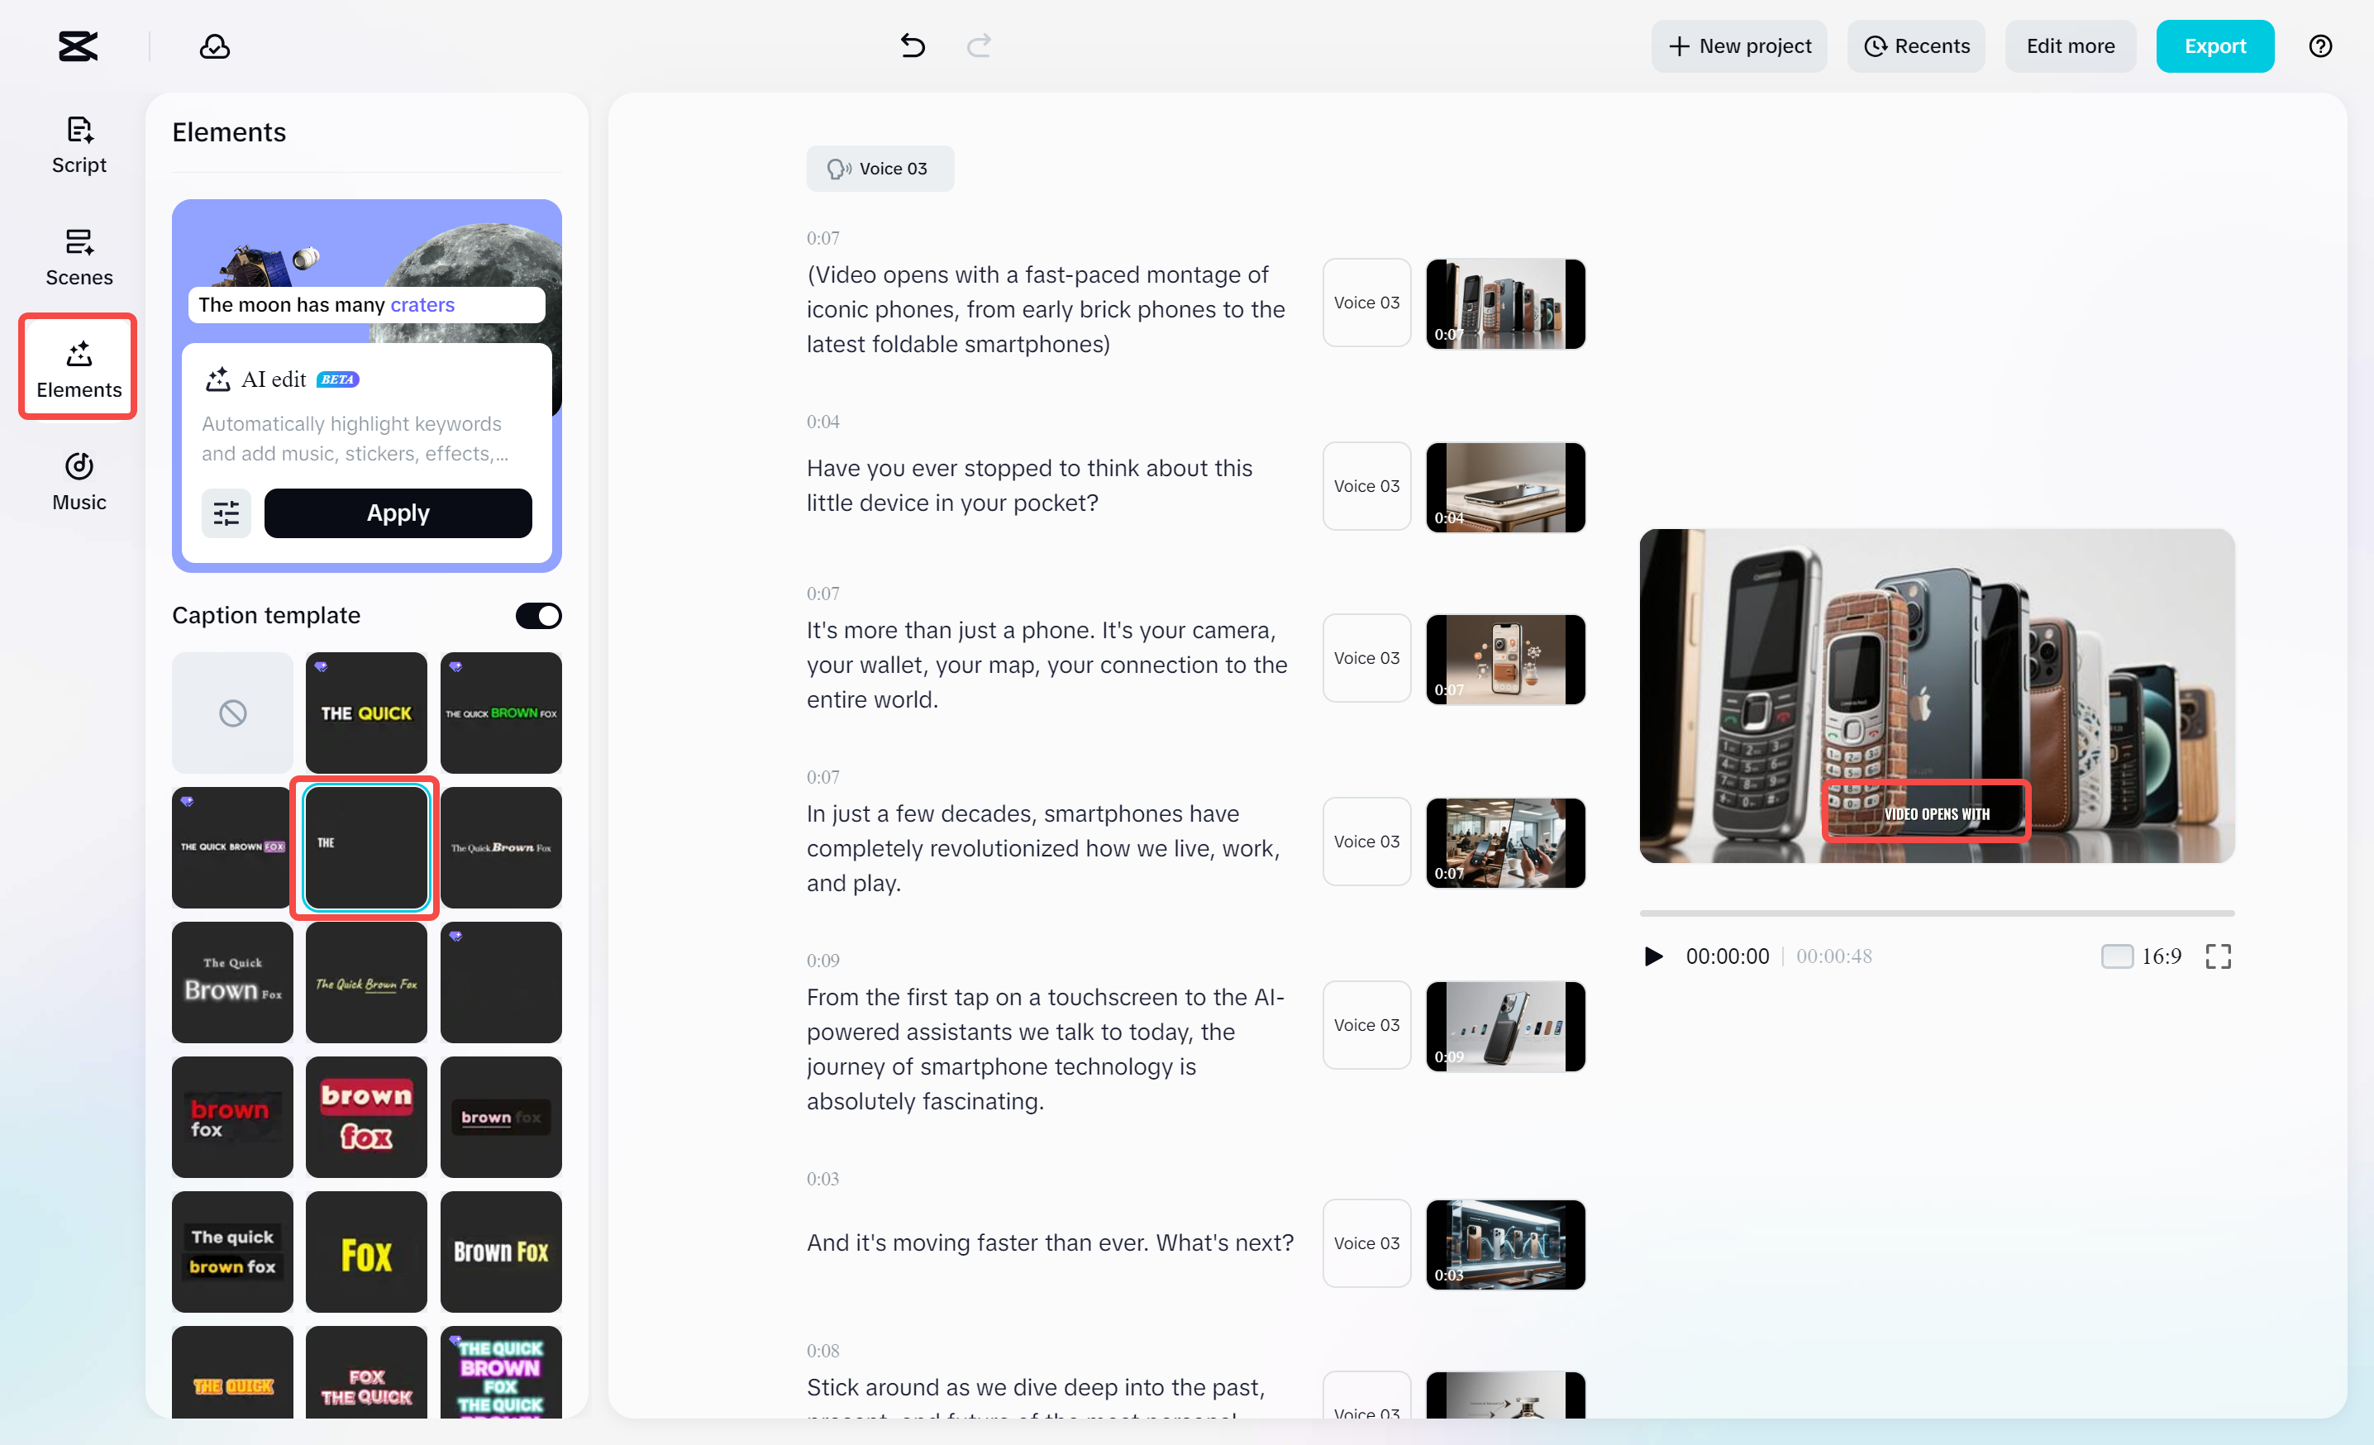The image size is (2374, 1445).
Task: Click the redo arrow icon
Action: coord(978,45)
